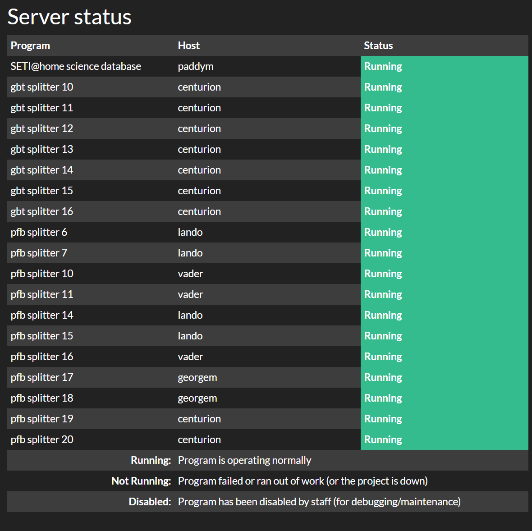
Task: Select 'pfb splitter 20' row label
Action: click(x=42, y=439)
